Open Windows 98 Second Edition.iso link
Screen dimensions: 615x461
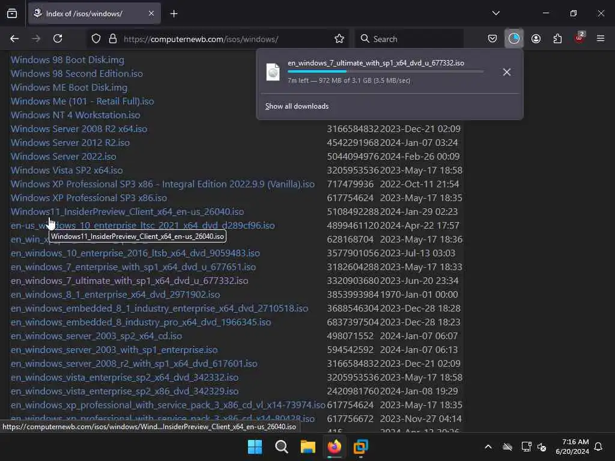click(77, 74)
